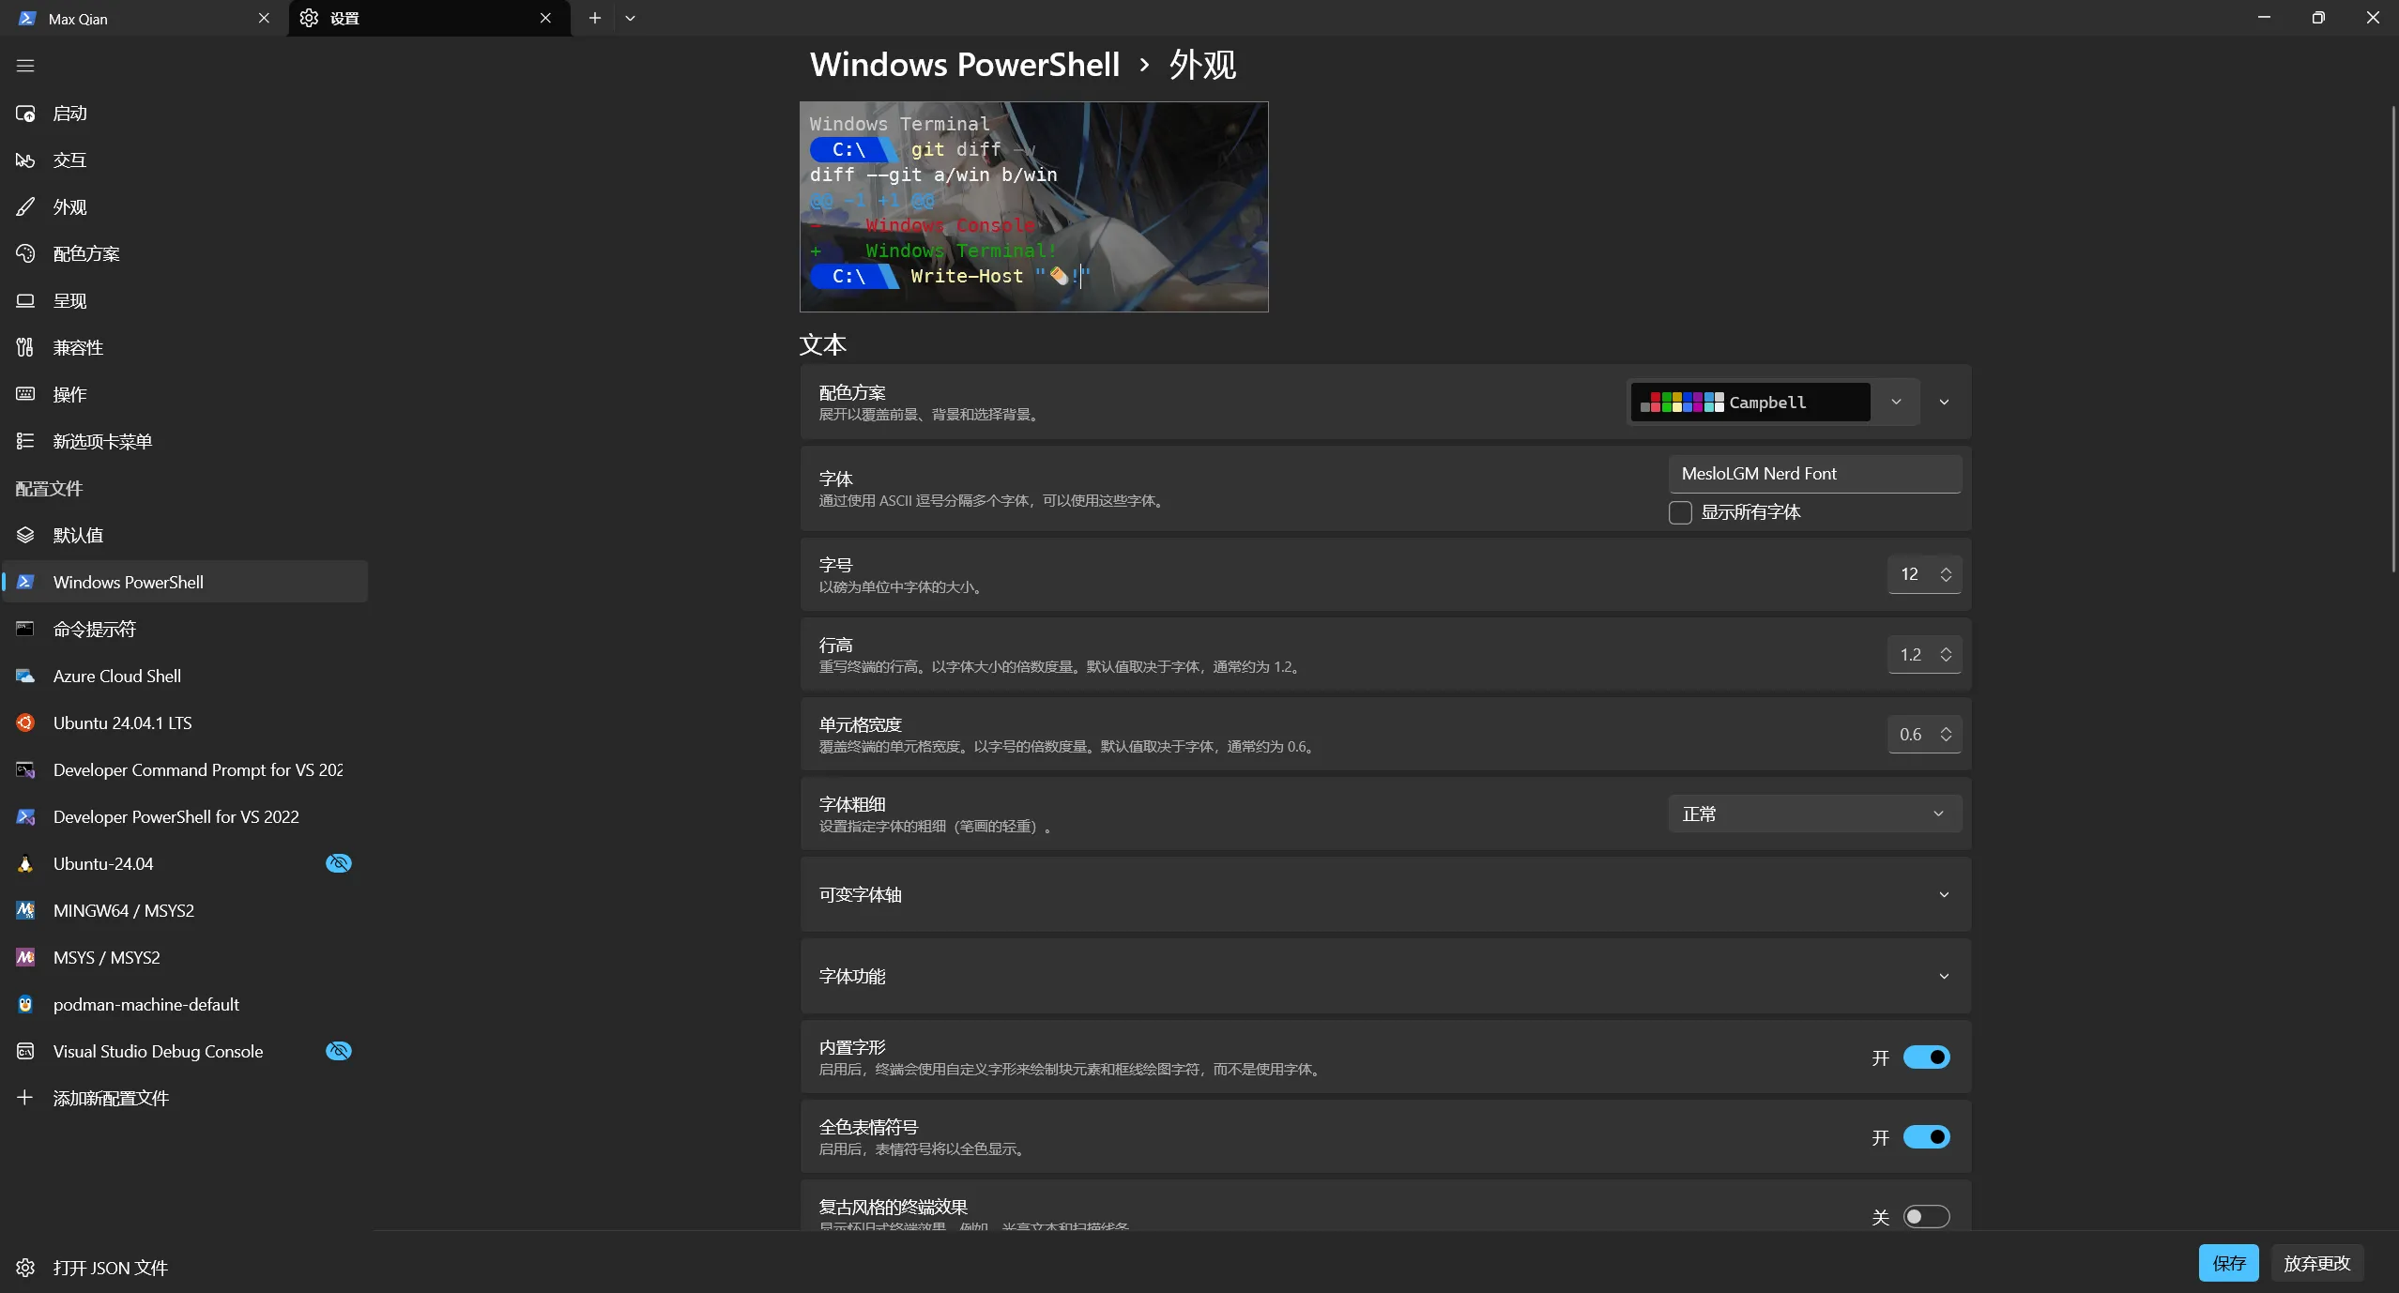
Task: Click hidden eye icon beside Ubuntu-24.04
Action: (x=338, y=863)
